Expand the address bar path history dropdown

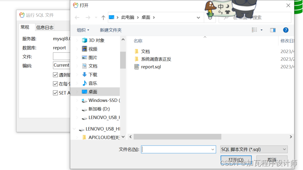pos(198,18)
